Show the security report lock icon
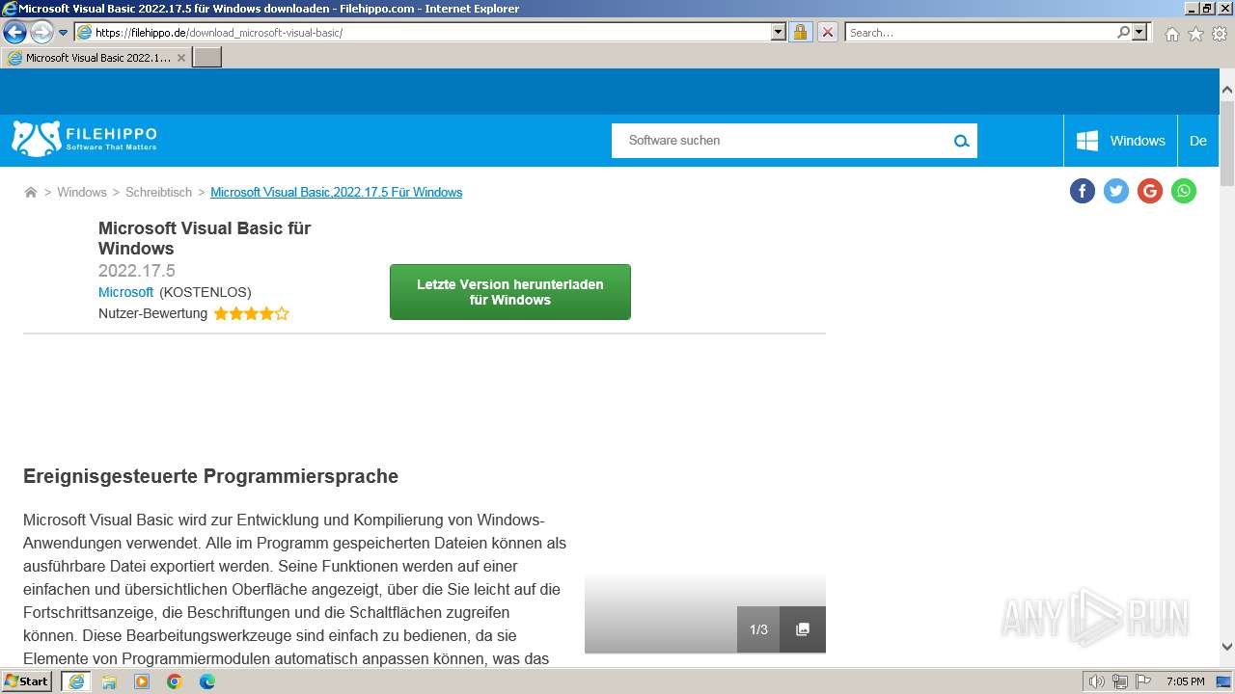Screen dimensions: 1235x694 coord(800,32)
